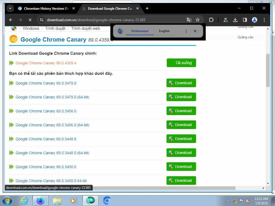The height and width of the screenshot is (206, 275).
Task: Open the Canary 68.0.3430.0 64-bit link
Action: pos(51,181)
